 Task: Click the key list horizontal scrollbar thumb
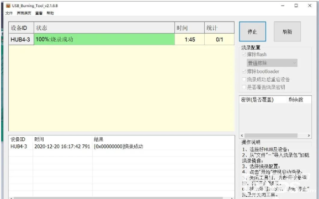pyautogui.click(x=271, y=136)
